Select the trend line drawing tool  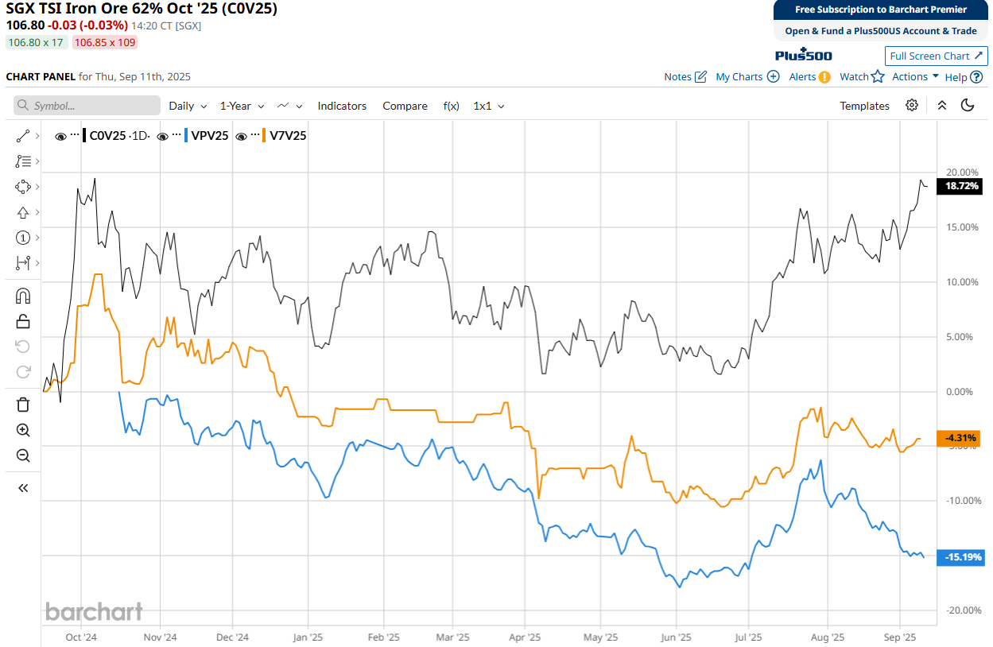click(x=22, y=136)
